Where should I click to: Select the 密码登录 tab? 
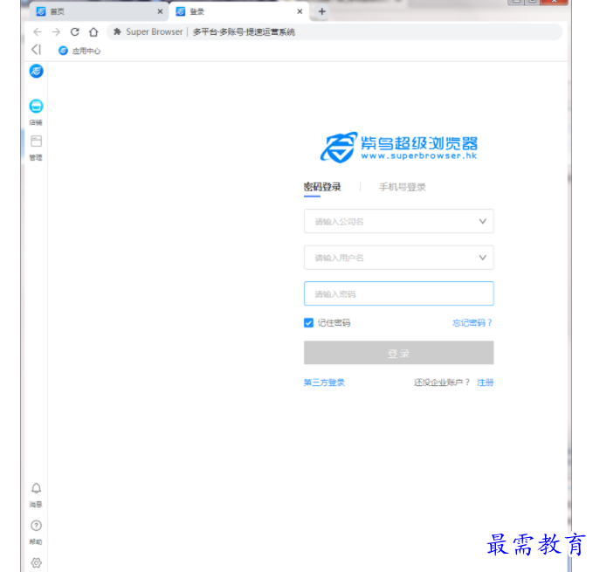[x=322, y=187]
